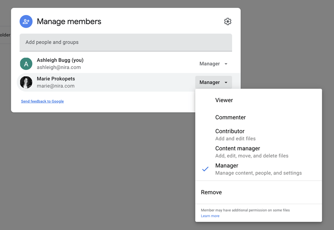The width and height of the screenshot is (334, 230).
Task: Click the blue add-person icon
Action: click(x=26, y=22)
